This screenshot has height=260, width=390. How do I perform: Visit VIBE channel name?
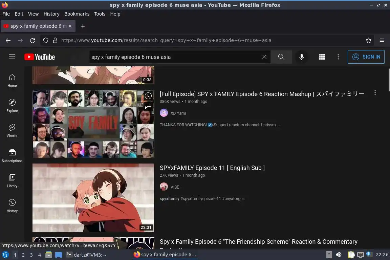tap(175, 187)
